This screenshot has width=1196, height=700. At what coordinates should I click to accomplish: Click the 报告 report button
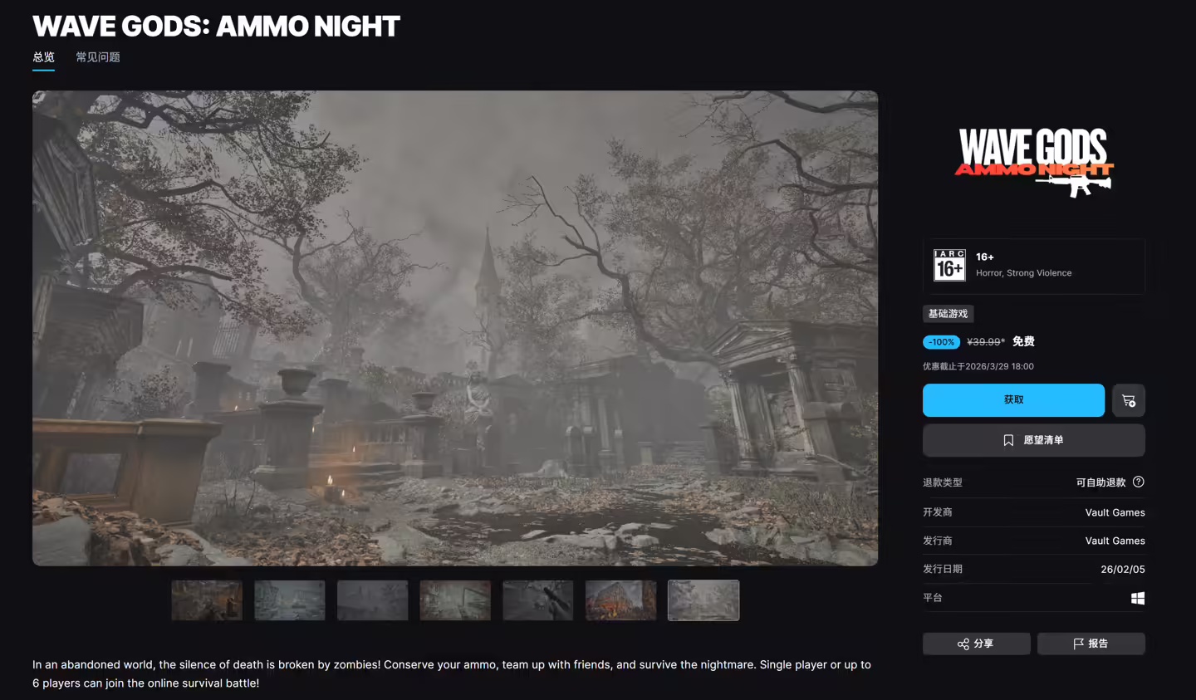(x=1091, y=644)
